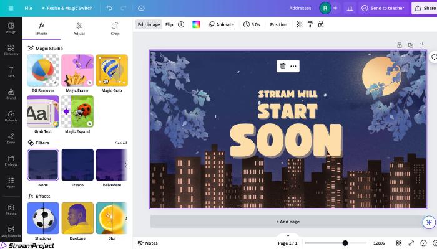Open the Elements sidebar panel
This screenshot has height=249, width=437.
pos(11,50)
